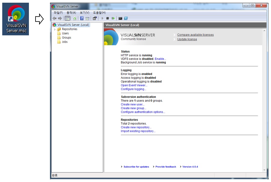
Task: Open the 파일(F) menu
Action: pos(58,13)
